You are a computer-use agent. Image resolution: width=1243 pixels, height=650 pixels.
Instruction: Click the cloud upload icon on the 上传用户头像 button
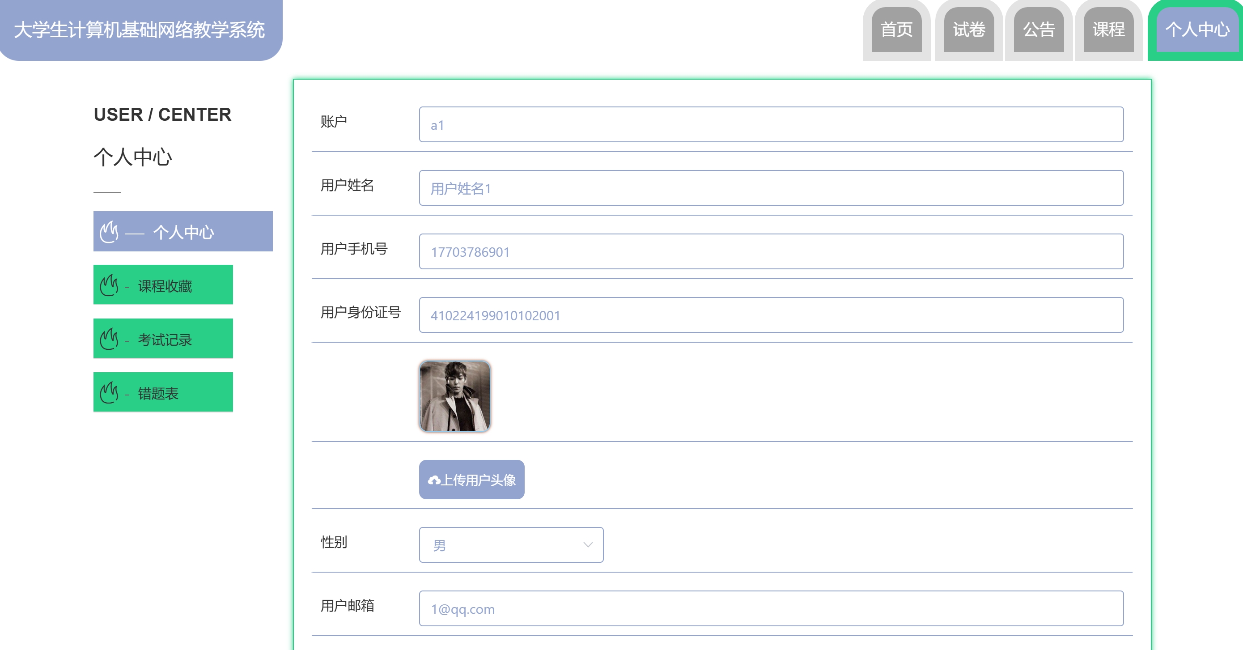point(434,480)
